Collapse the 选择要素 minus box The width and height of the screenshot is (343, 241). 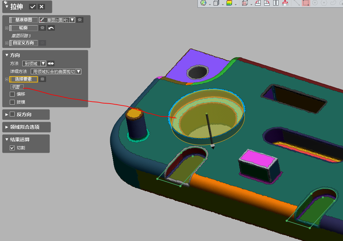coord(7,79)
